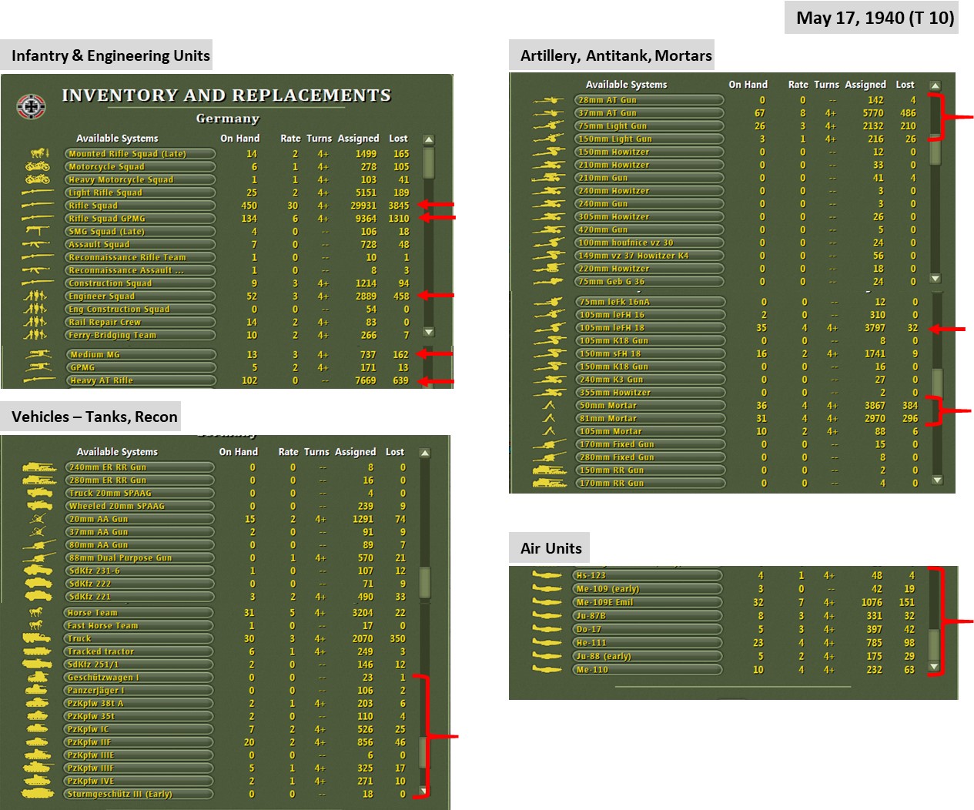Click the Sturmgeschütz III (Early) icon
This screenshot has width=974, height=810.
pos(38,794)
